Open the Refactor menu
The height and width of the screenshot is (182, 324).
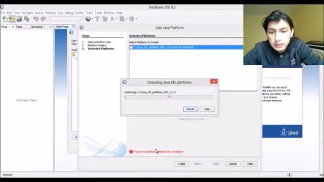coord(51,13)
